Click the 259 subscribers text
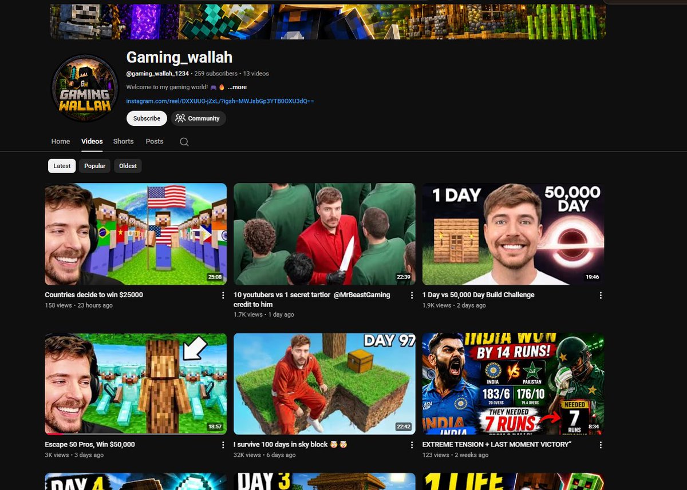Image resolution: width=687 pixels, height=490 pixels. point(216,74)
